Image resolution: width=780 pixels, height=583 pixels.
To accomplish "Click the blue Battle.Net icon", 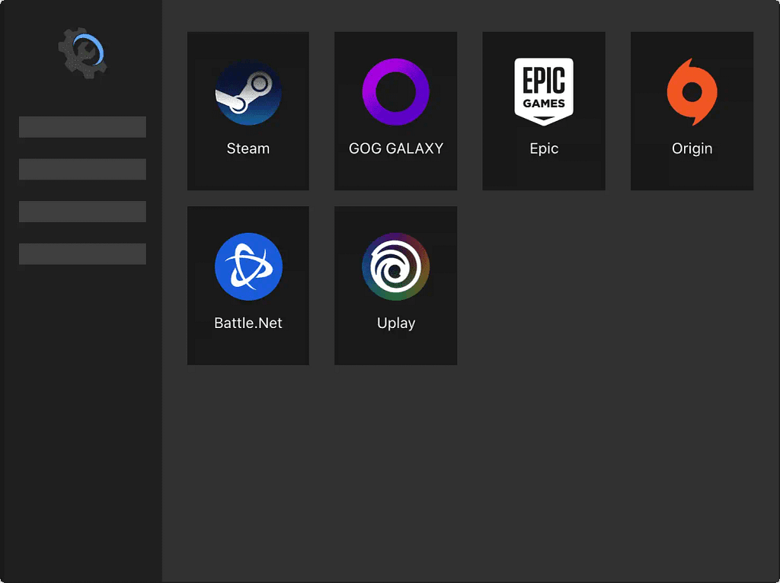I will [248, 266].
